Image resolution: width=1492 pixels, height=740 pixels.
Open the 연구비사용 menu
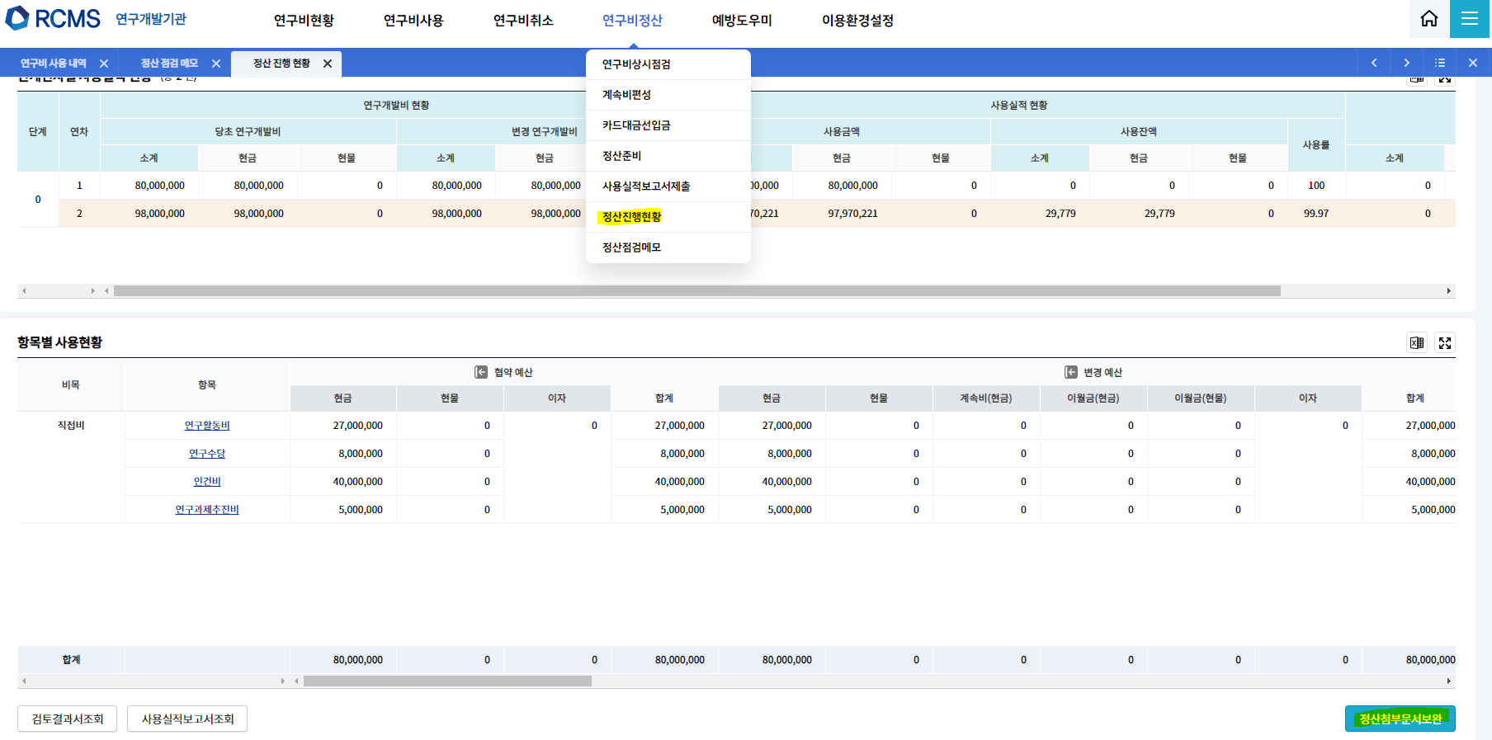(413, 20)
